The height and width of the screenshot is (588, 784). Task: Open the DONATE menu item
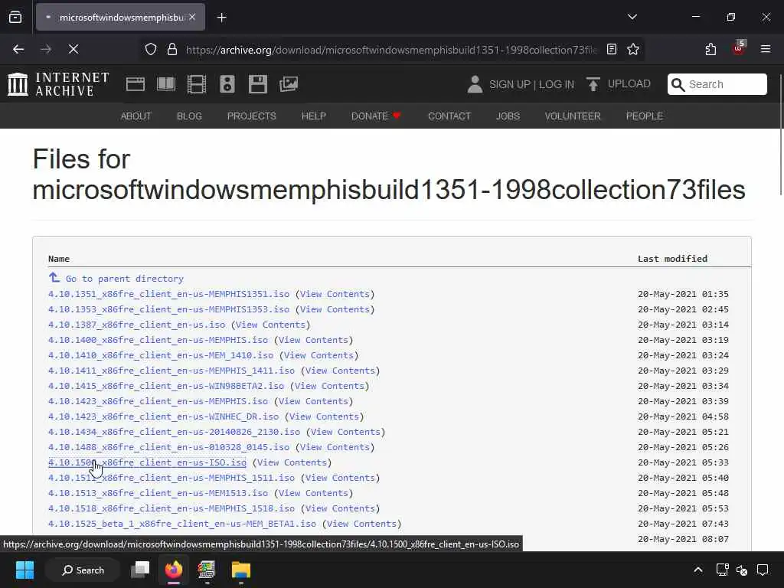coord(376,116)
